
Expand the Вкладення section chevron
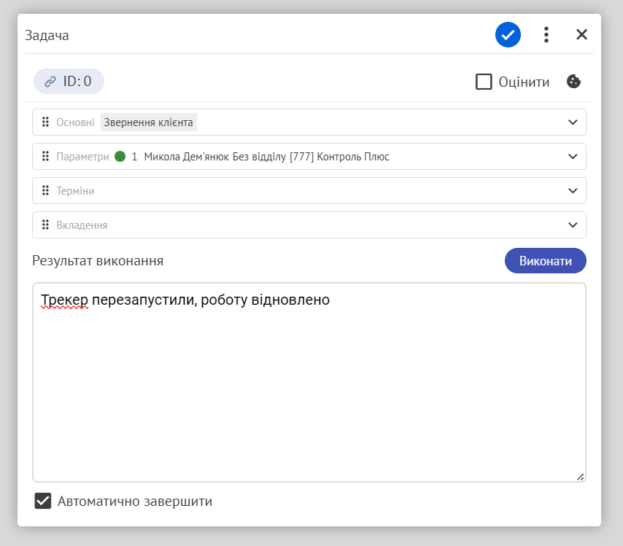tap(573, 225)
